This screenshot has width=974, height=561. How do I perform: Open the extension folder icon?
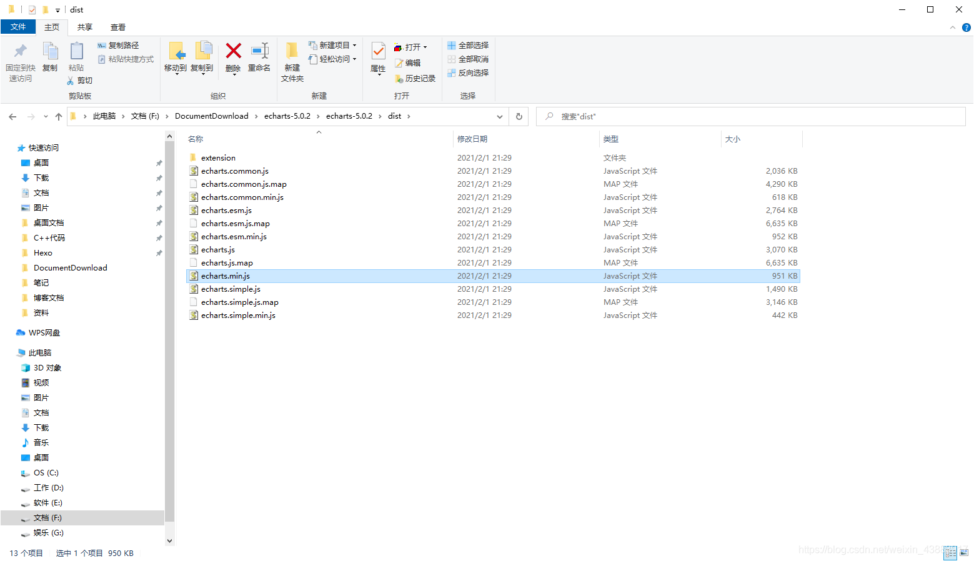point(194,158)
